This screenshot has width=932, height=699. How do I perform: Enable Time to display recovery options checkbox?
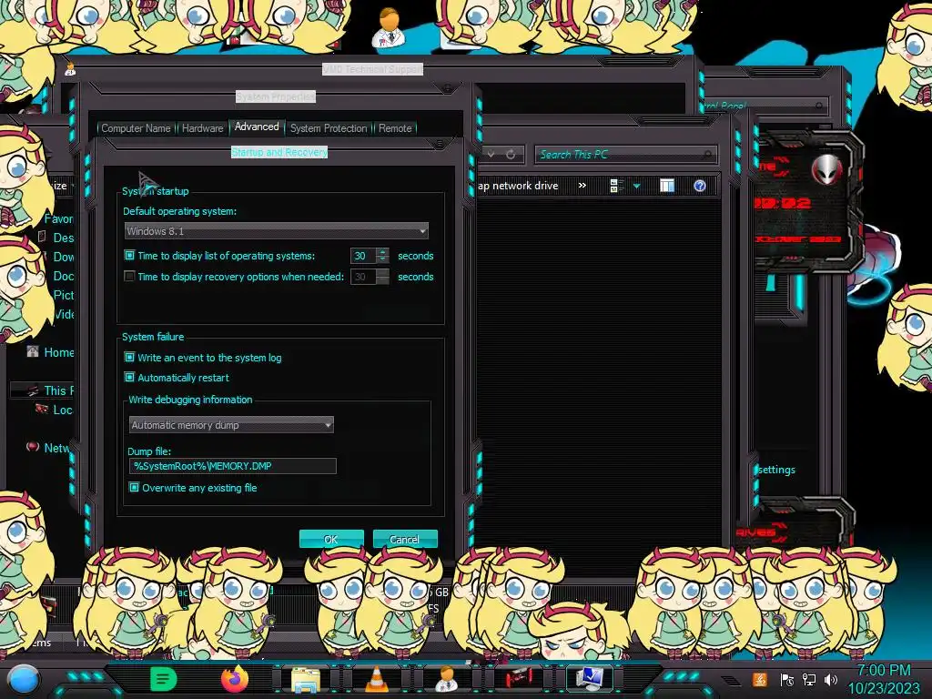[129, 277]
